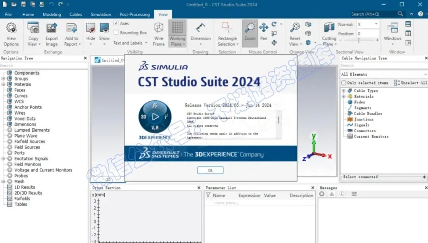
Task: Click the rotate mouse control icon
Action: point(274,24)
